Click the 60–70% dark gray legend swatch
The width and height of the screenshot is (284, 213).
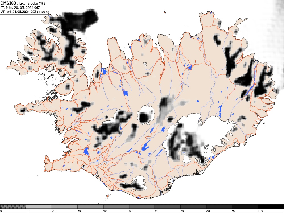tap(168, 207)
